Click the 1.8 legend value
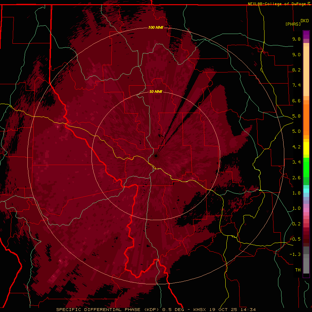Screen dimensions: 312x312 click(x=296, y=193)
